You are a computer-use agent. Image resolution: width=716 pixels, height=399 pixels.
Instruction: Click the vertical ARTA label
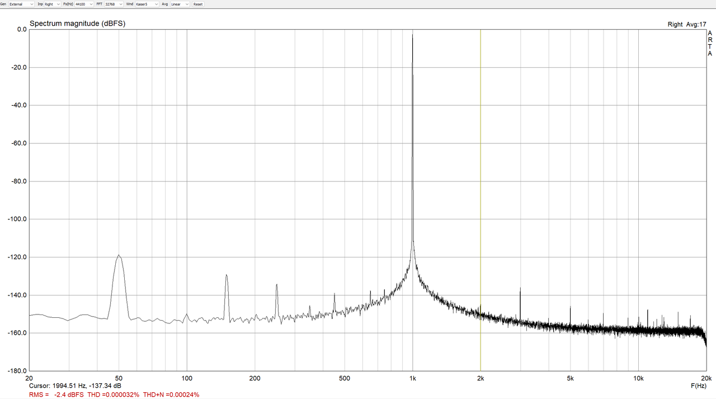tap(710, 43)
